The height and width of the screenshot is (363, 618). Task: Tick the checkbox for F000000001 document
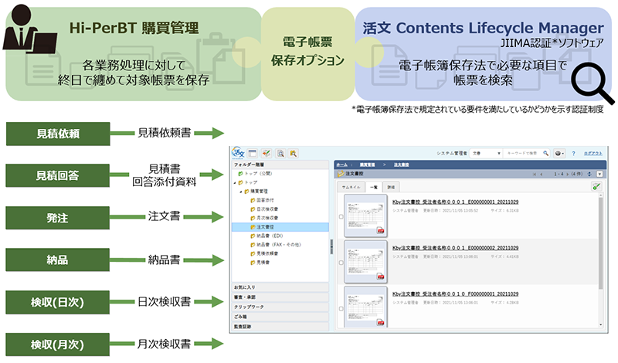click(341, 309)
